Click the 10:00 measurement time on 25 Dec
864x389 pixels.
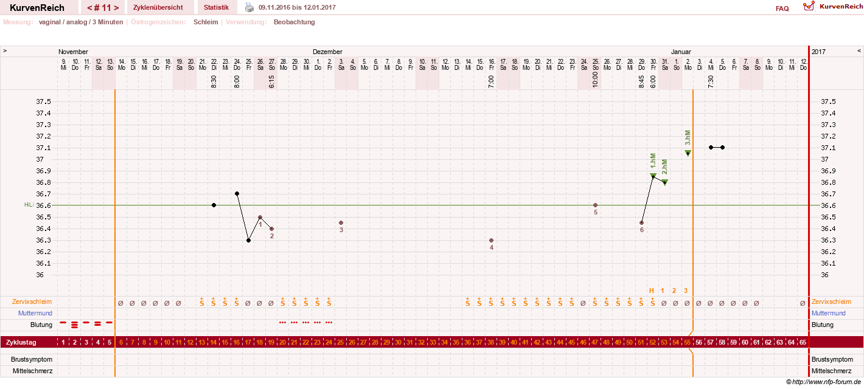coord(595,79)
